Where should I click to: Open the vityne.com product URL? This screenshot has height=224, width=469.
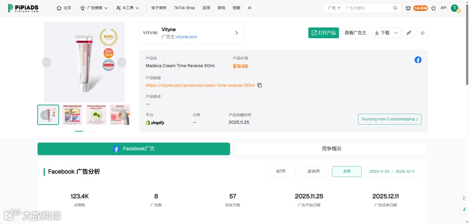[x=200, y=85]
